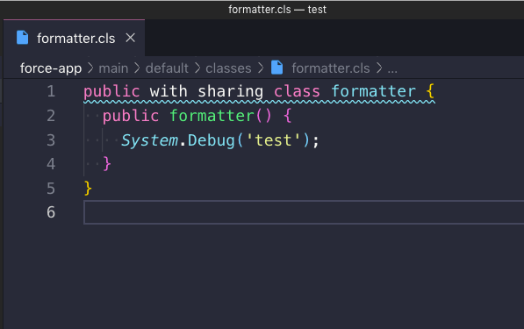Screen dimensions: 524x329
Task: Click the file icon in formatter.cls tab
Action: pyautogui.click(x=23, y=38)
